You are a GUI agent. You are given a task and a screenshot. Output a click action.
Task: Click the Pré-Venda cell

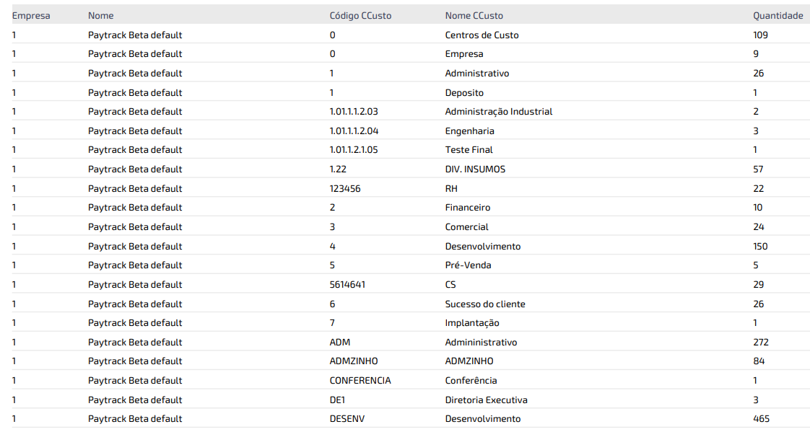(x=468, y=265)
